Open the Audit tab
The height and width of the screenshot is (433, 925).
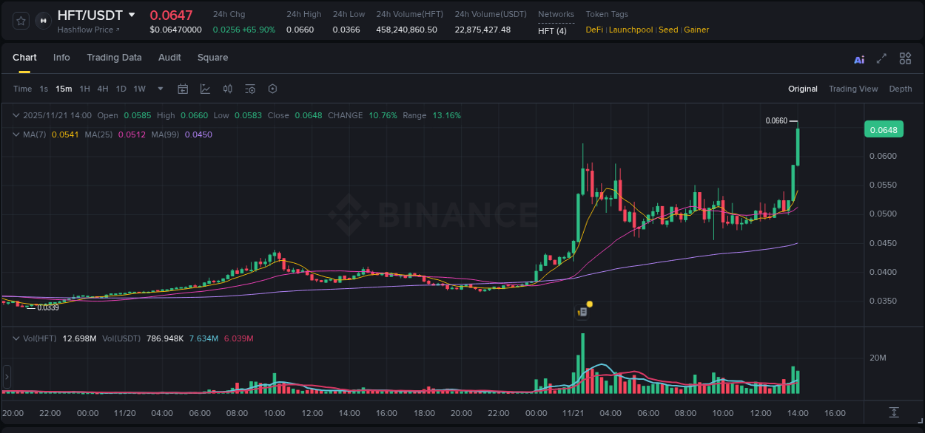169,58
